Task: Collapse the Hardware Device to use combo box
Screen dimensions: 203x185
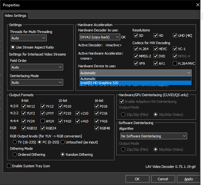Action: tap(135, 73)
